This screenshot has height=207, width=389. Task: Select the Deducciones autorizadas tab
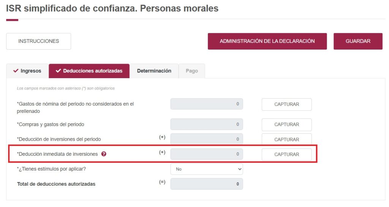point(89,71)
